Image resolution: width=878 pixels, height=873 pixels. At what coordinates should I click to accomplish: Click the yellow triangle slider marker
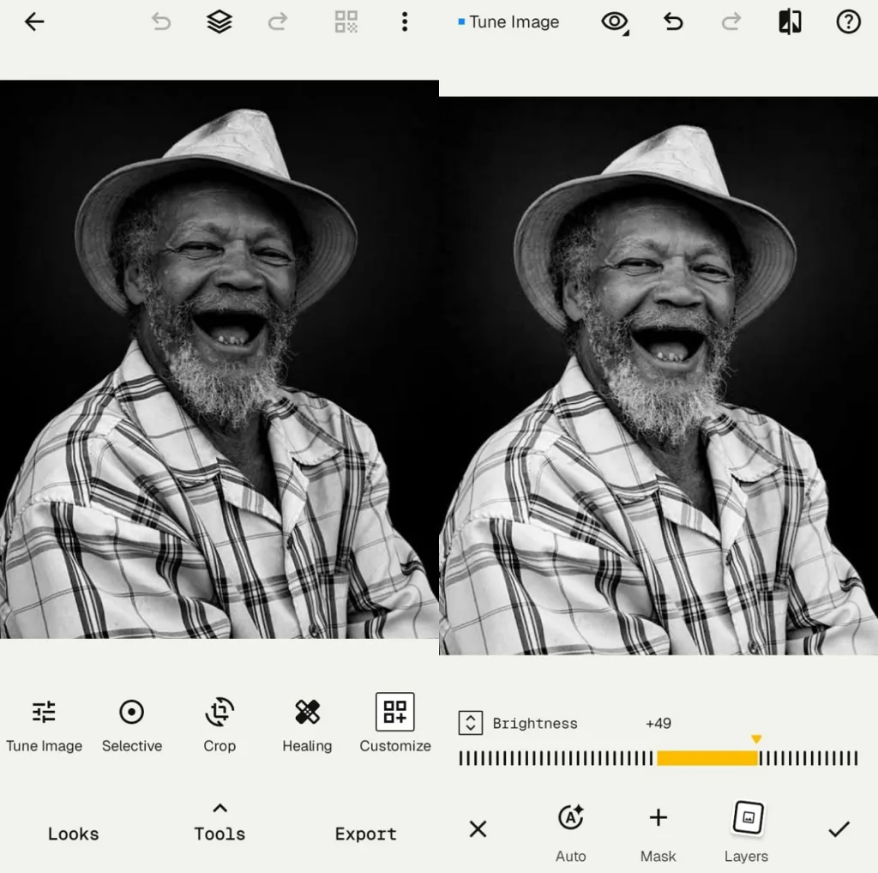756,739
